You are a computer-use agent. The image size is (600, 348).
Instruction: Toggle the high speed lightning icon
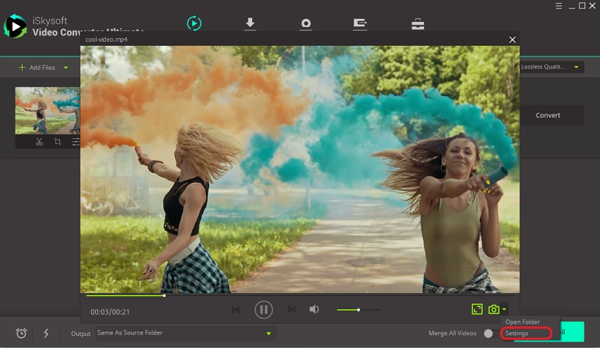point(47,333)
